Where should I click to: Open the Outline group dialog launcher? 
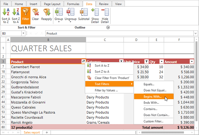point(108,27)
